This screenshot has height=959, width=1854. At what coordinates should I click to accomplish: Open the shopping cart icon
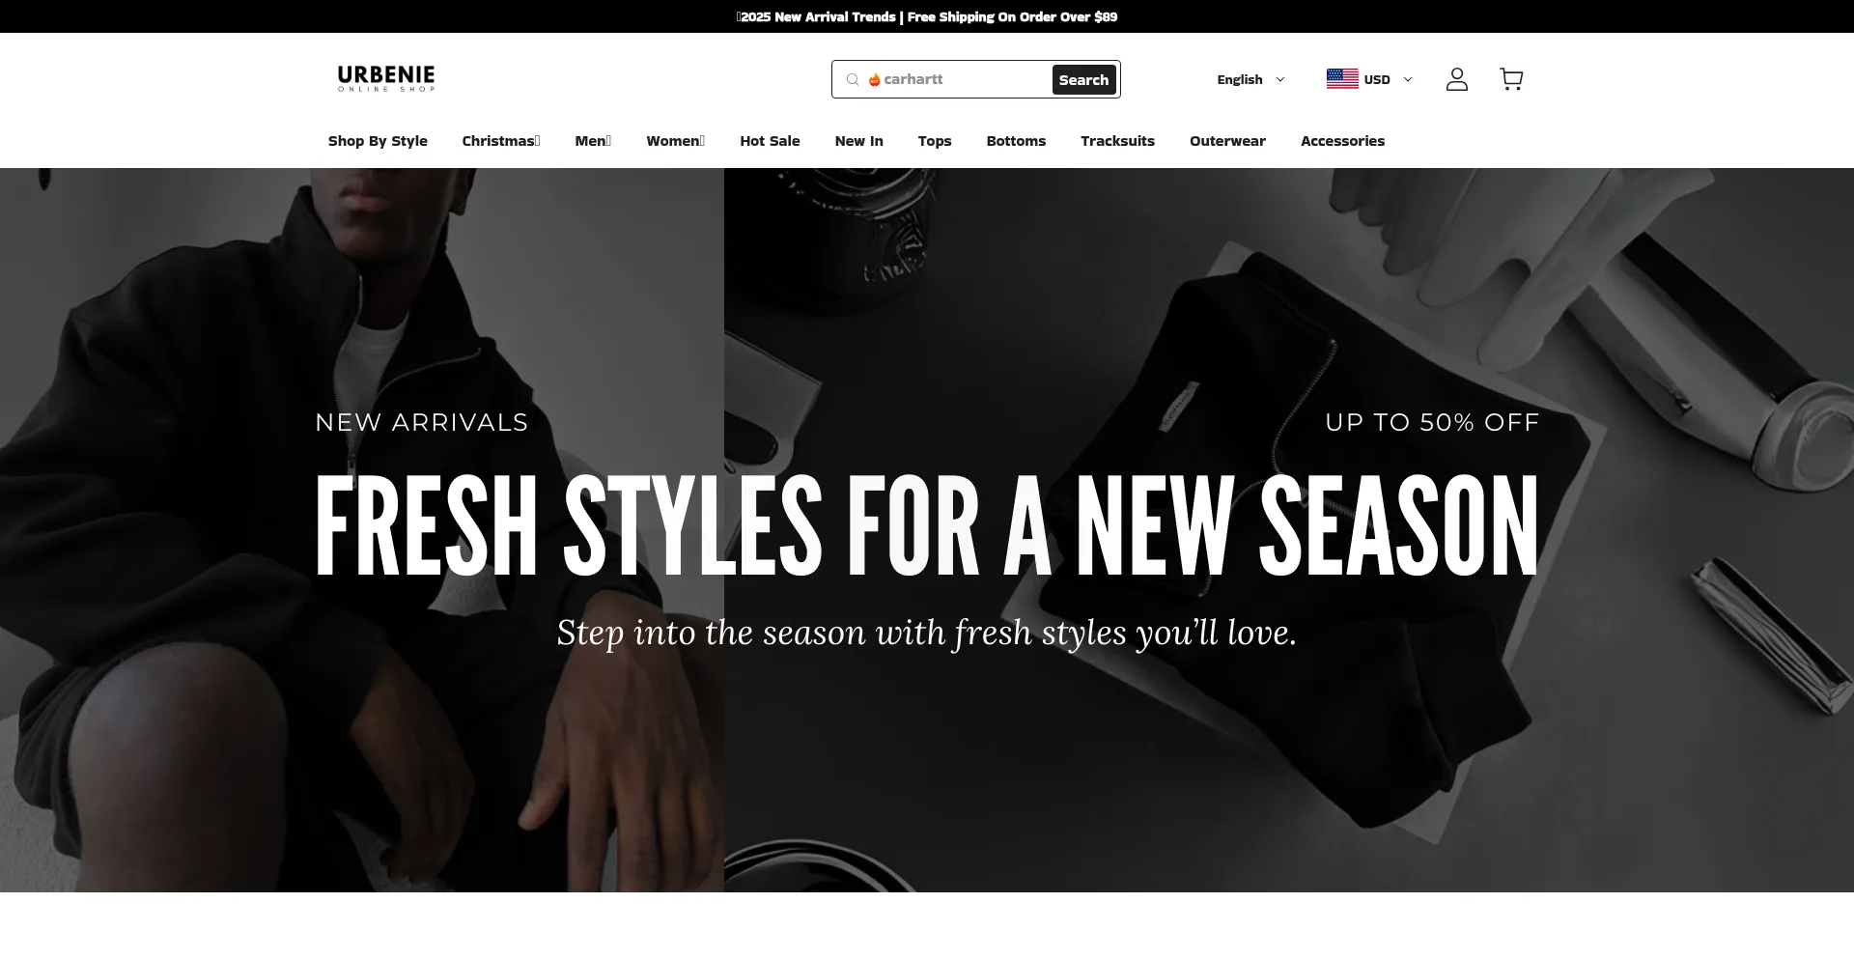pyautogui.click(x=1511, y=79)
